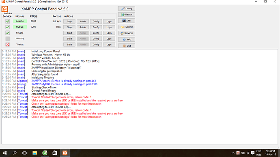View Apache Logs

(109, 22)
